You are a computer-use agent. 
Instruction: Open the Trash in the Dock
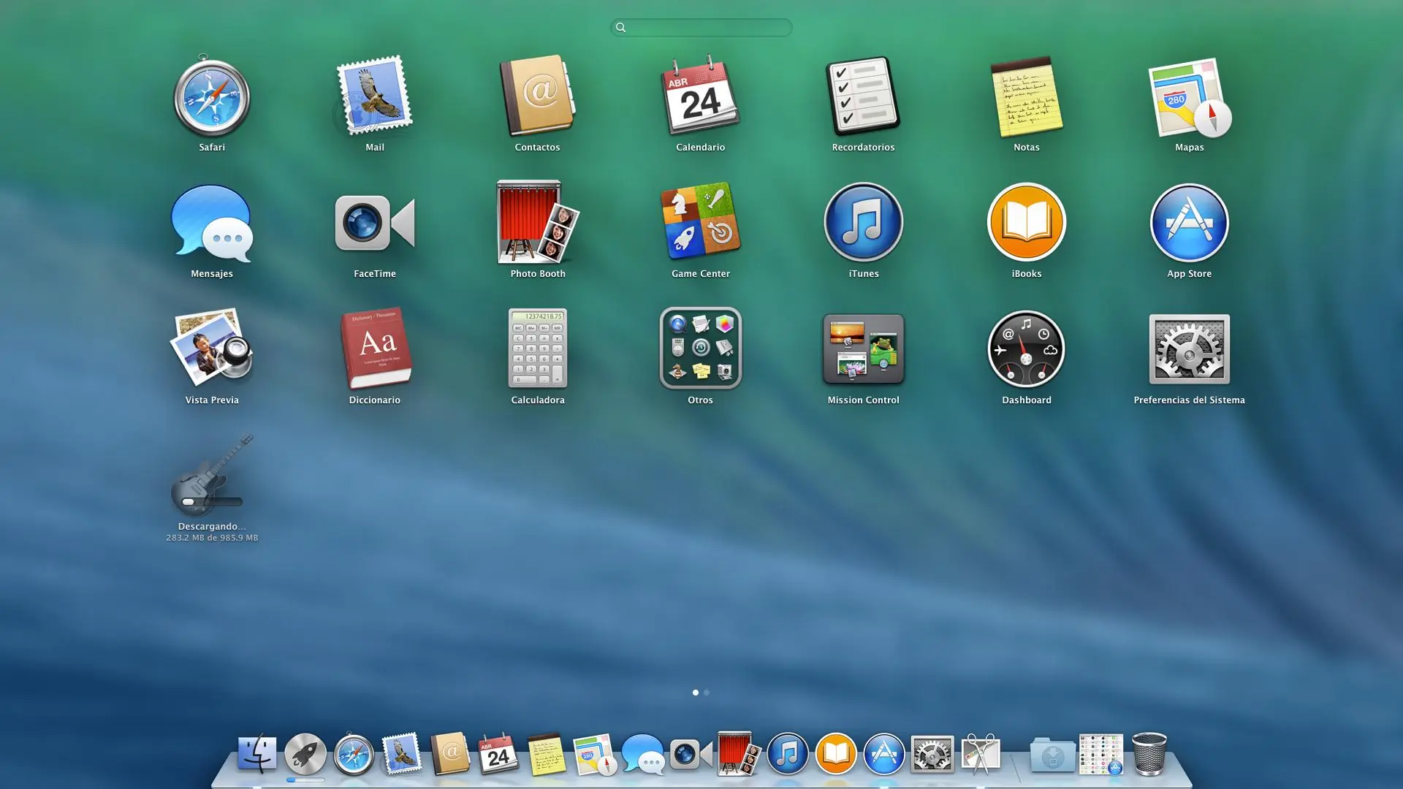tap(1149, 753)
